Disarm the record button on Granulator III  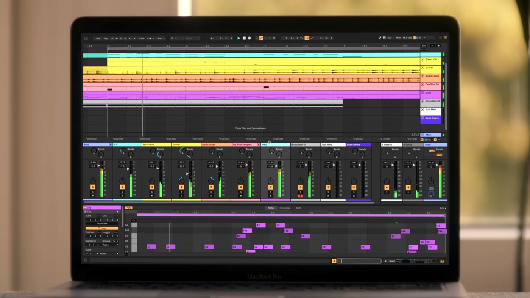click(300, 196)
